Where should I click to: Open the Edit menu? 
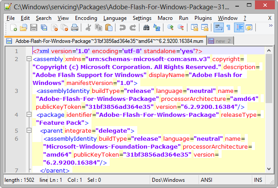coord(25,18)
